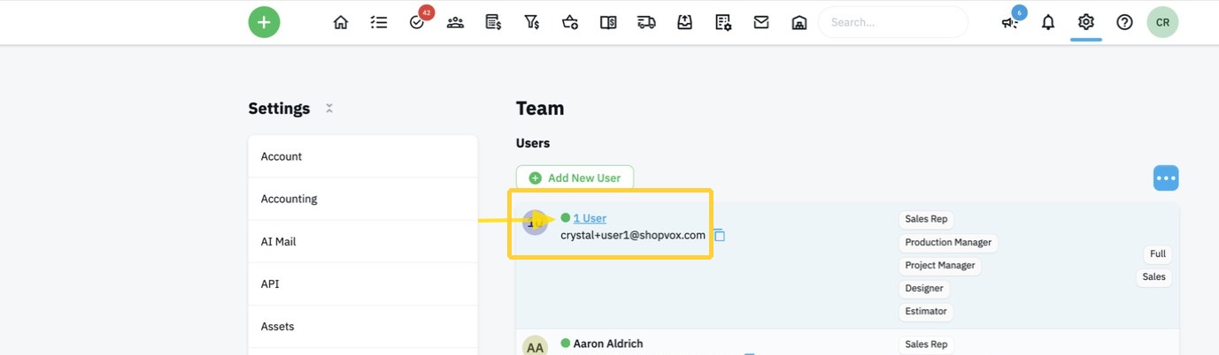The height and width of the screenshot is (355, 1219).
Task: Open API settings
Action: point(363,283)
